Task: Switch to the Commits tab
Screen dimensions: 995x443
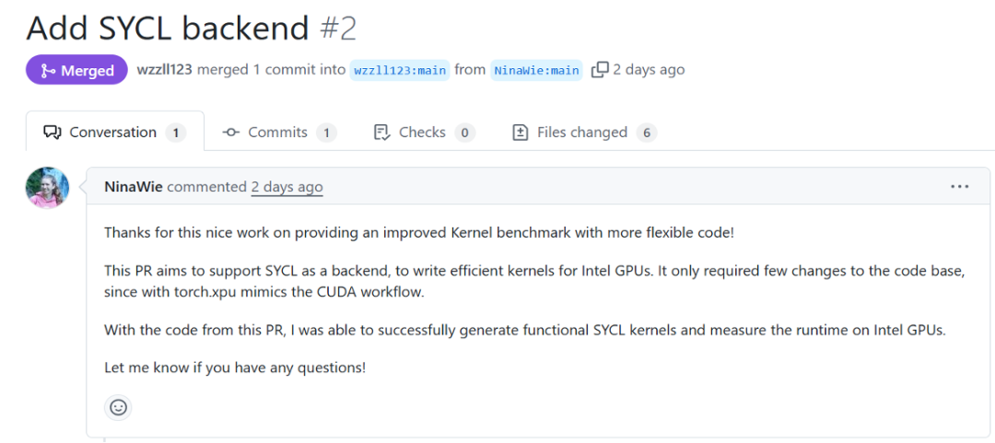Action: coord(279,133)
